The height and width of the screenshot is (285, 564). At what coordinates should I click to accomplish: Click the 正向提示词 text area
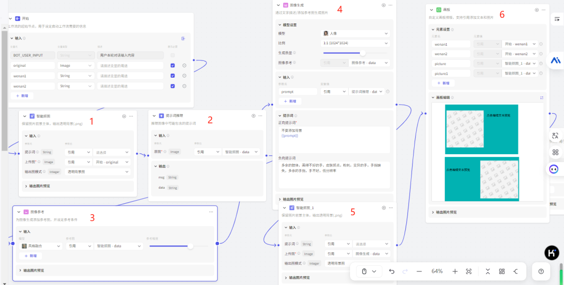pyautogui.click(x=334, y=140)
